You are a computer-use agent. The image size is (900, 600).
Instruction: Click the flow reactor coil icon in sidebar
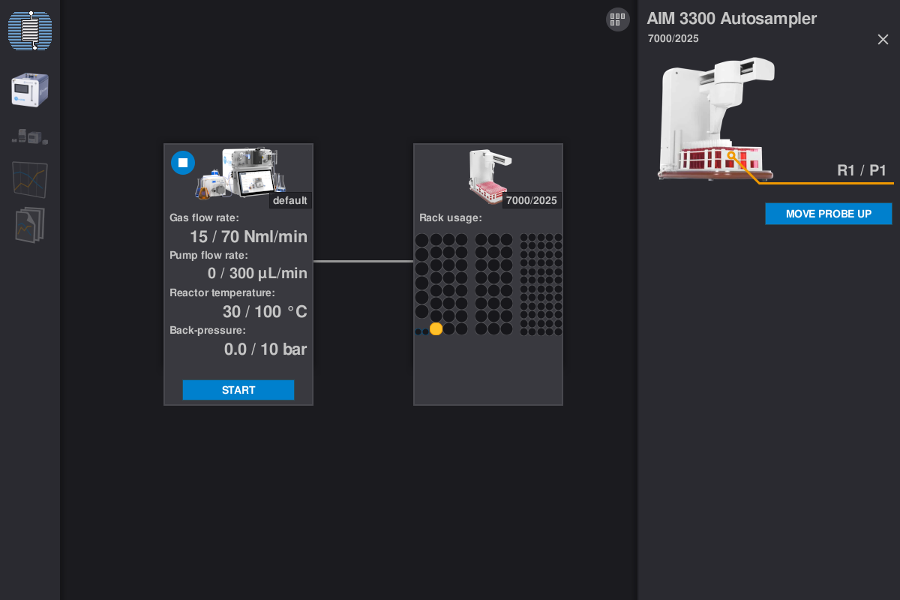[30, 31]
